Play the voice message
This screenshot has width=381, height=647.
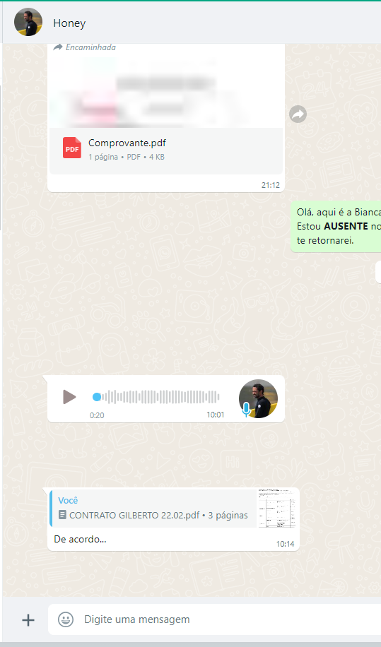pos(69,397)
